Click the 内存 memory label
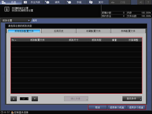The width and height of the screenshot is (152, 114). (x=129, y=13)
